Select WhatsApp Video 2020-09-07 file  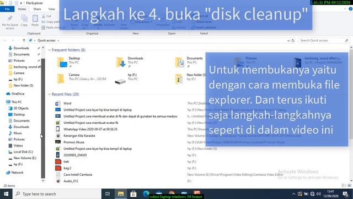pos(90,129)
